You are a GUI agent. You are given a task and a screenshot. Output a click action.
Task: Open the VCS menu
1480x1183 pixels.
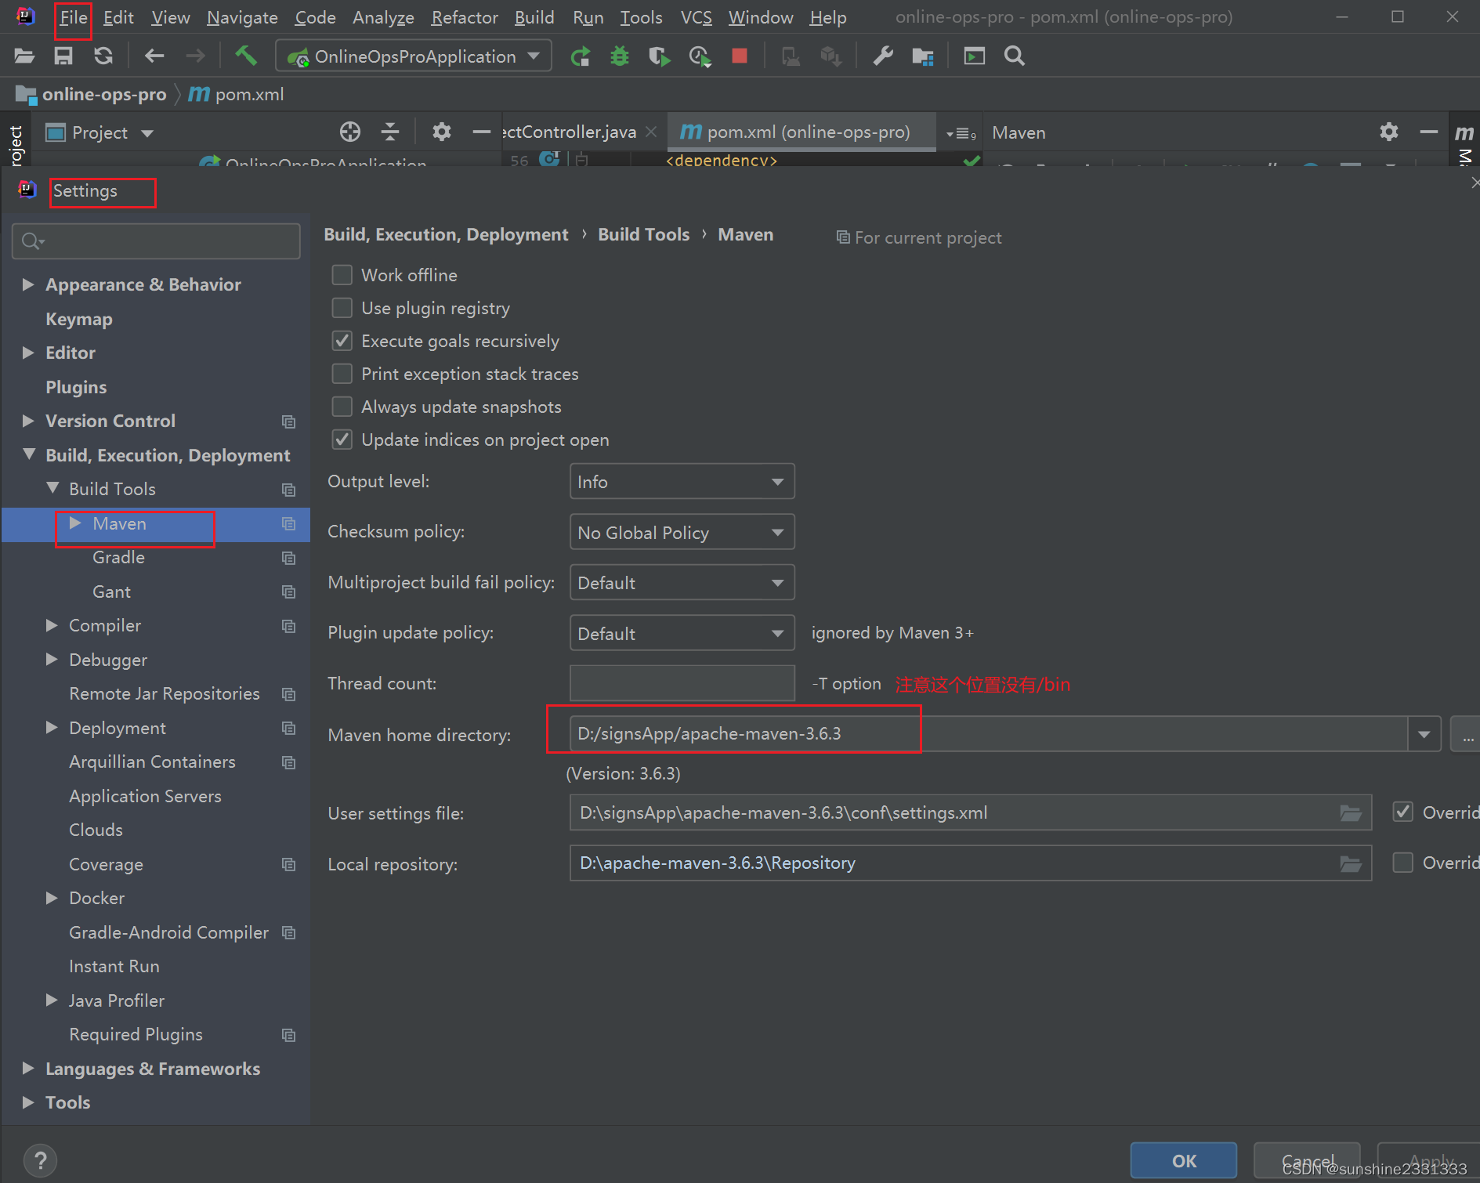[695, 16]
